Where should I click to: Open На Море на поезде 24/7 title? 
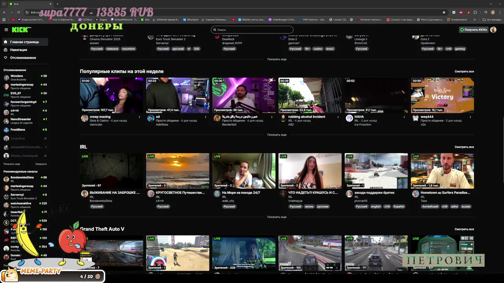tap(241, 193)
